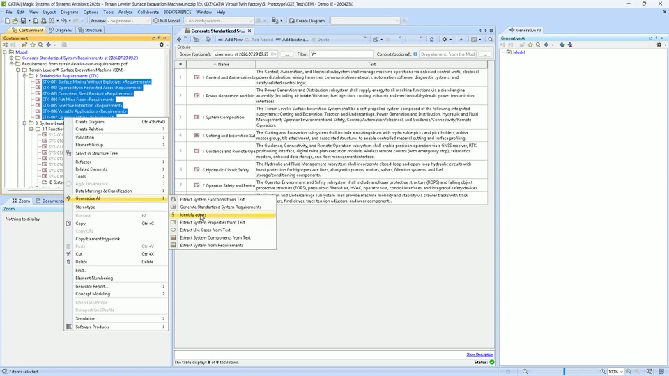Collapse the Model root tree node
This screenshot has height=376, width=669.
pyautogui.click(x=5, y=52)
